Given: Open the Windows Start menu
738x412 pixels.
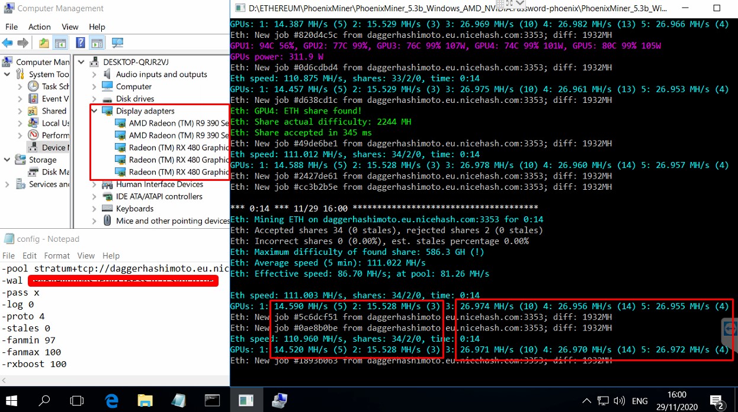Looking at the screenshot, I should click(x=12, y=401).
